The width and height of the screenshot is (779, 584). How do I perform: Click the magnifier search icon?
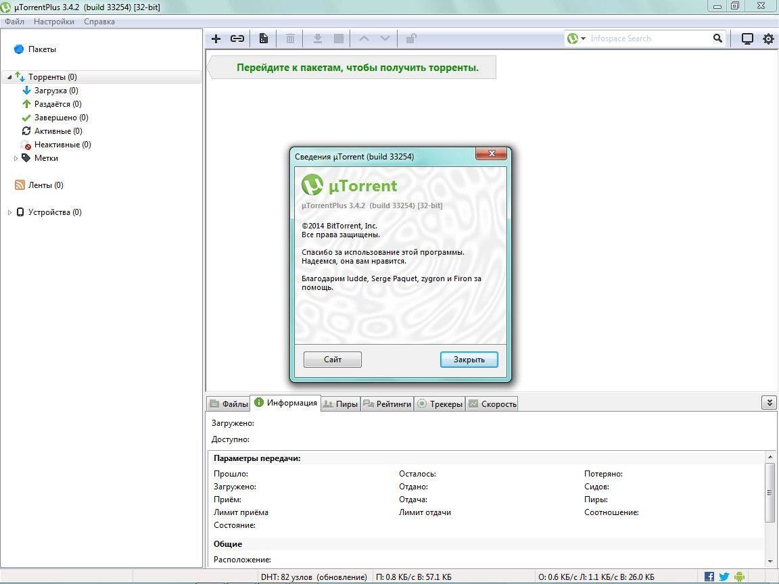pos(718,39)
